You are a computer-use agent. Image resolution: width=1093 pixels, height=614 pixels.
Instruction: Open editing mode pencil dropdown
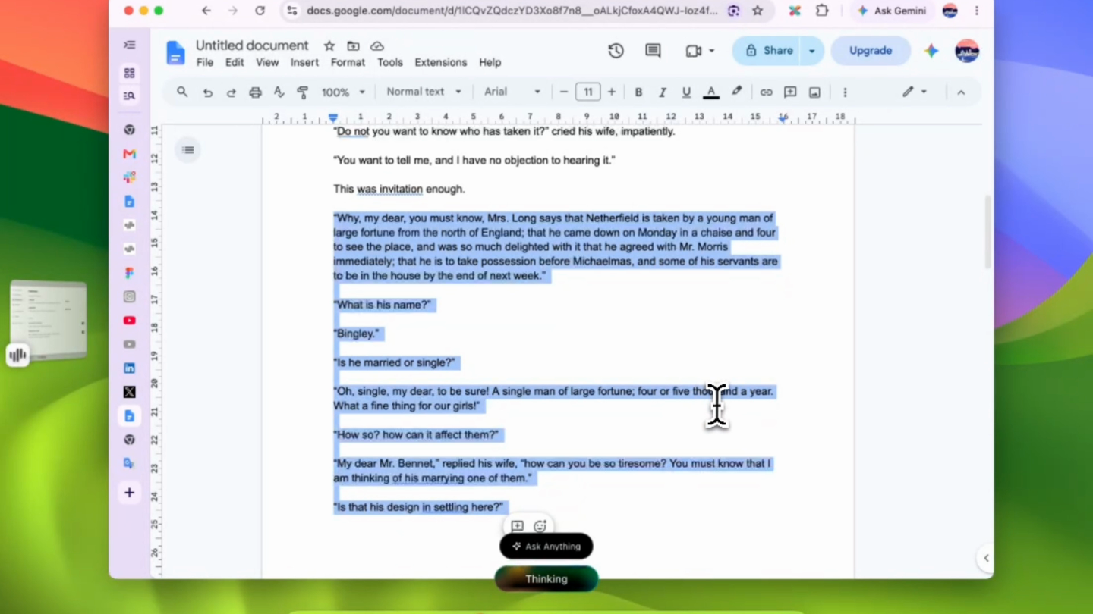(915, 92)
